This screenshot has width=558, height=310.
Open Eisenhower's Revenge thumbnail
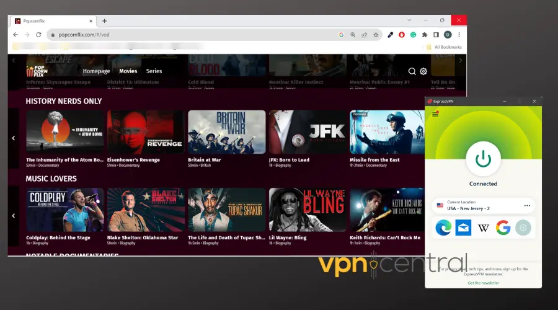146,132
